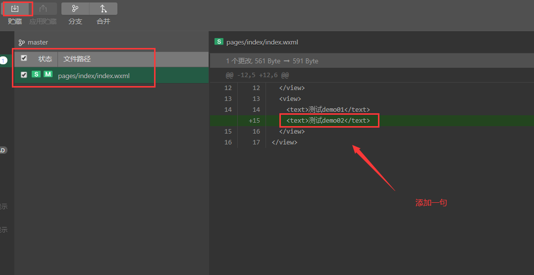The image size is (534, 275).
Task: Open the 合并 merge tool
Action: click(103, 9)
